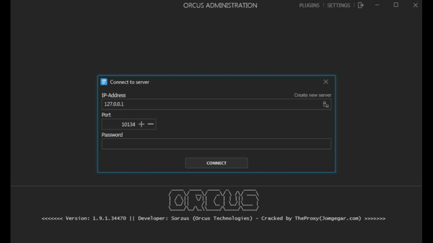Open the Plugins menu
This screenshot has height=243, width=433.
[x=309, y=5]
